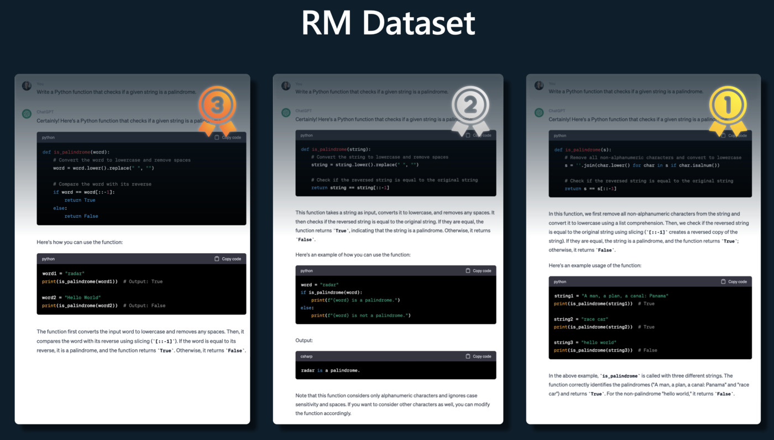This screenshot has width=774, height=440.
Task: Click the user avatar in the silver-medal card
Action: (x=285, y=85)
